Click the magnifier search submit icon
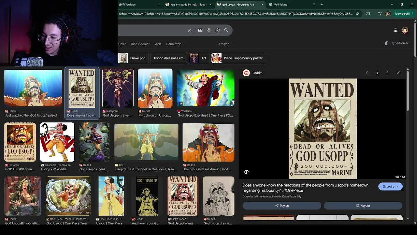Viewport: 417px width, 235px height. (x=226, y=30)
